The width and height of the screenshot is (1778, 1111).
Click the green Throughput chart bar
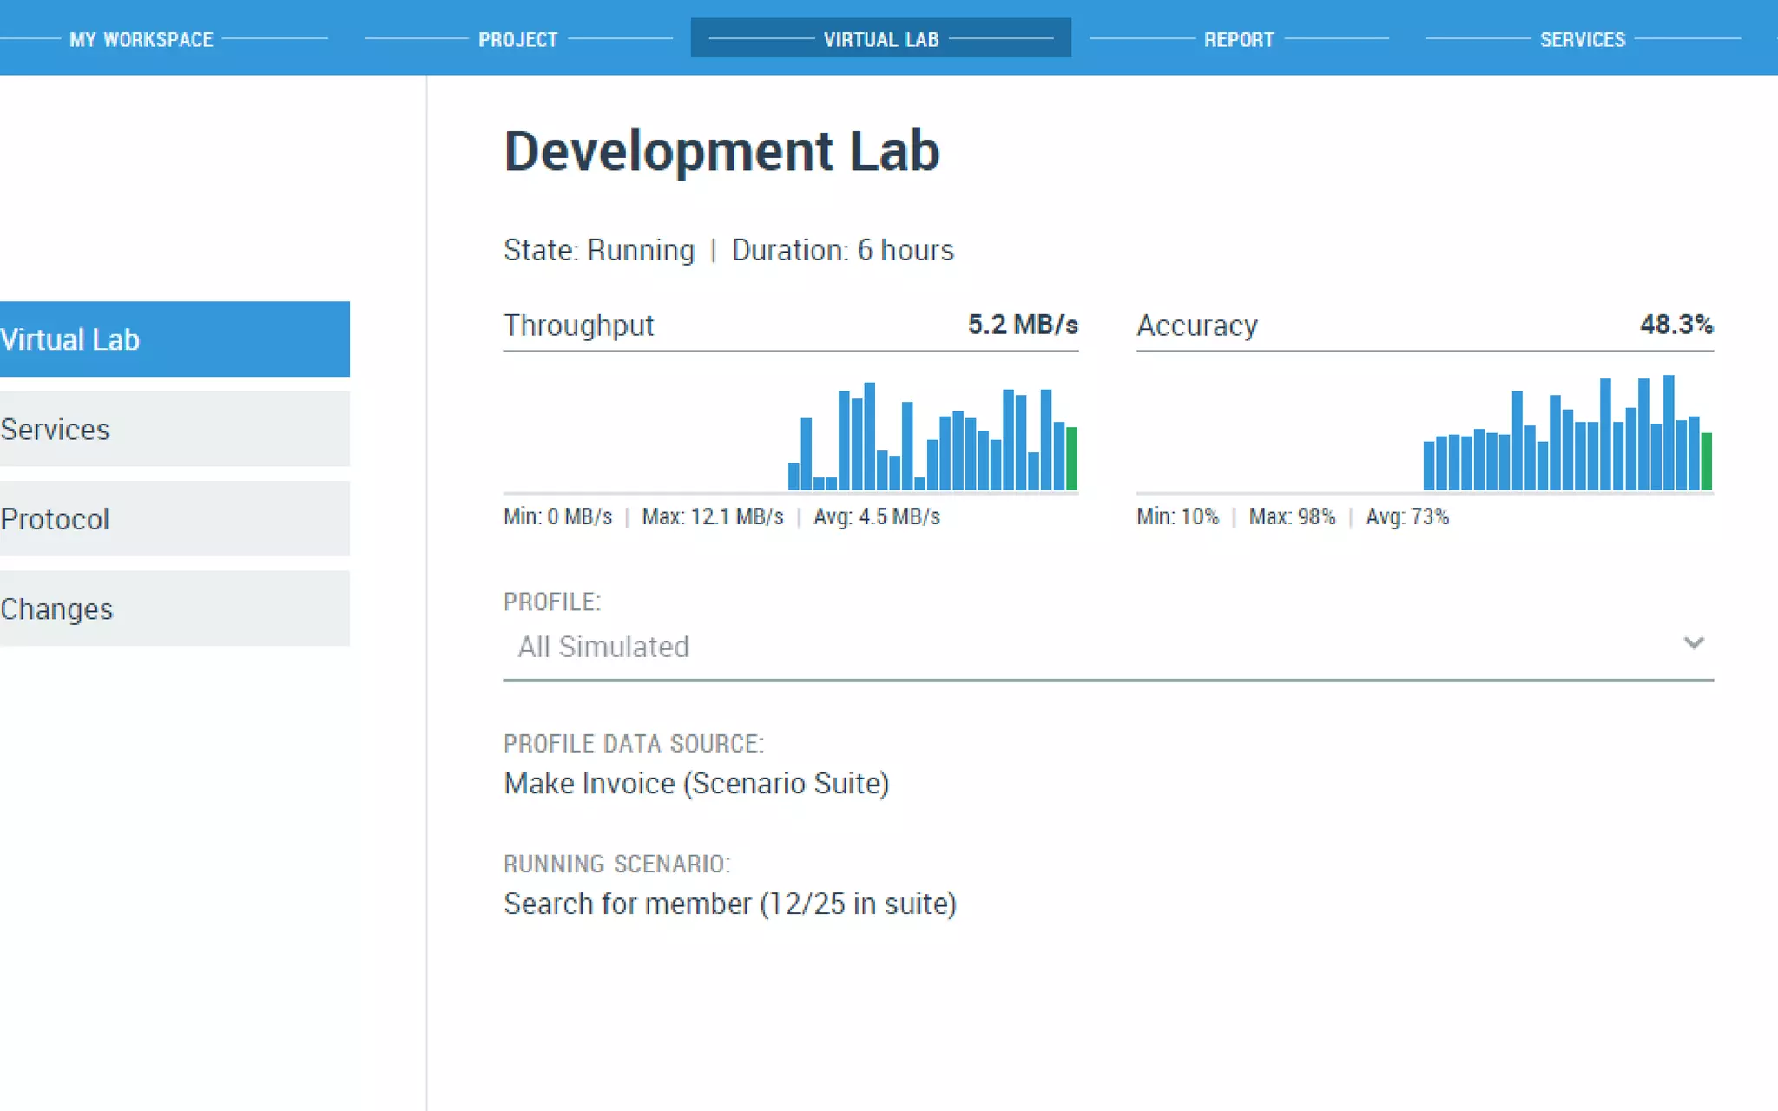1072,458
